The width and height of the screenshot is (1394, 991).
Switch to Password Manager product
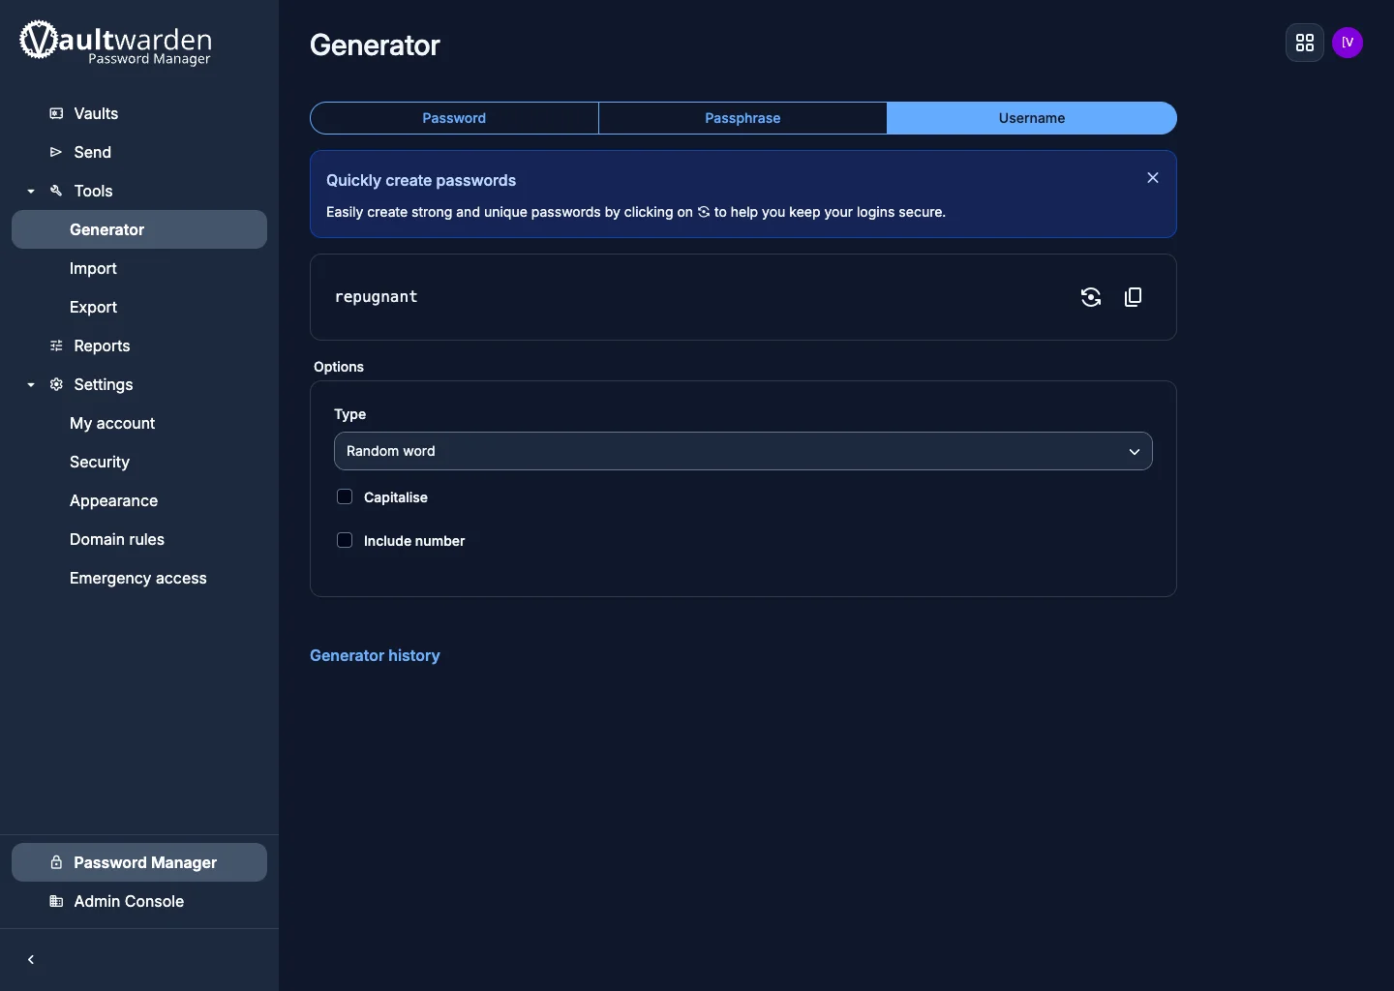coord(139,862)
